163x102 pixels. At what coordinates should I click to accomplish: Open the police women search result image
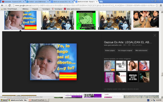[146, 19]
